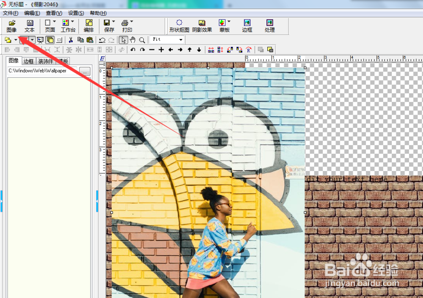The width and height of the screenshot is (423, 298).
Task: Open the 处理 processing tool
Action: pyautogui.click(x=269, y=26)
